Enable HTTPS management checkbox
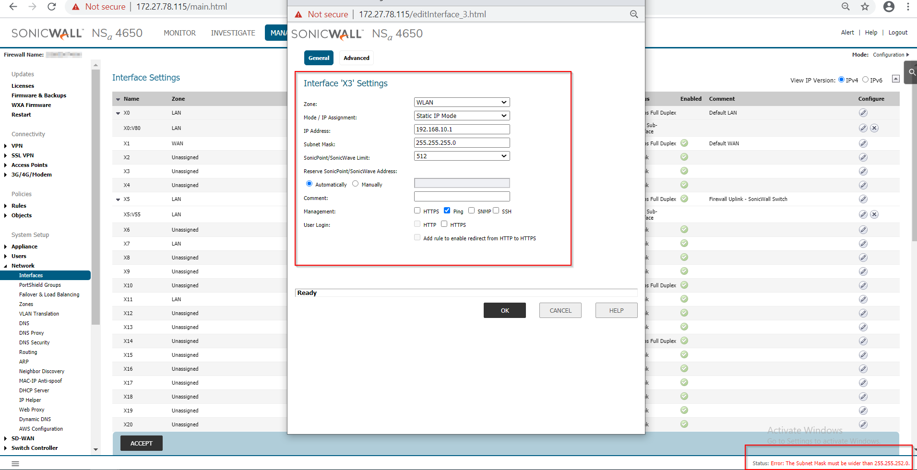 pyautogui.click(x=417, y=211)
